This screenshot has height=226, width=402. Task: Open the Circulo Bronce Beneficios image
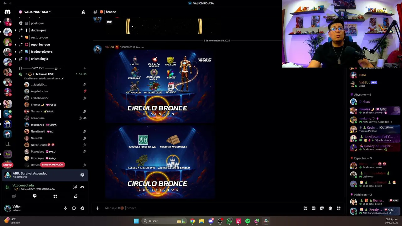pyautogui.click(x=160, y=162)
